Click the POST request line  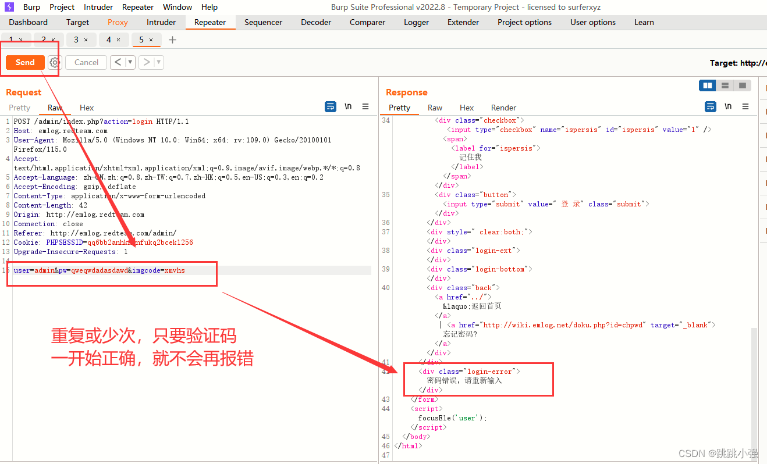(x=101, y=122)
